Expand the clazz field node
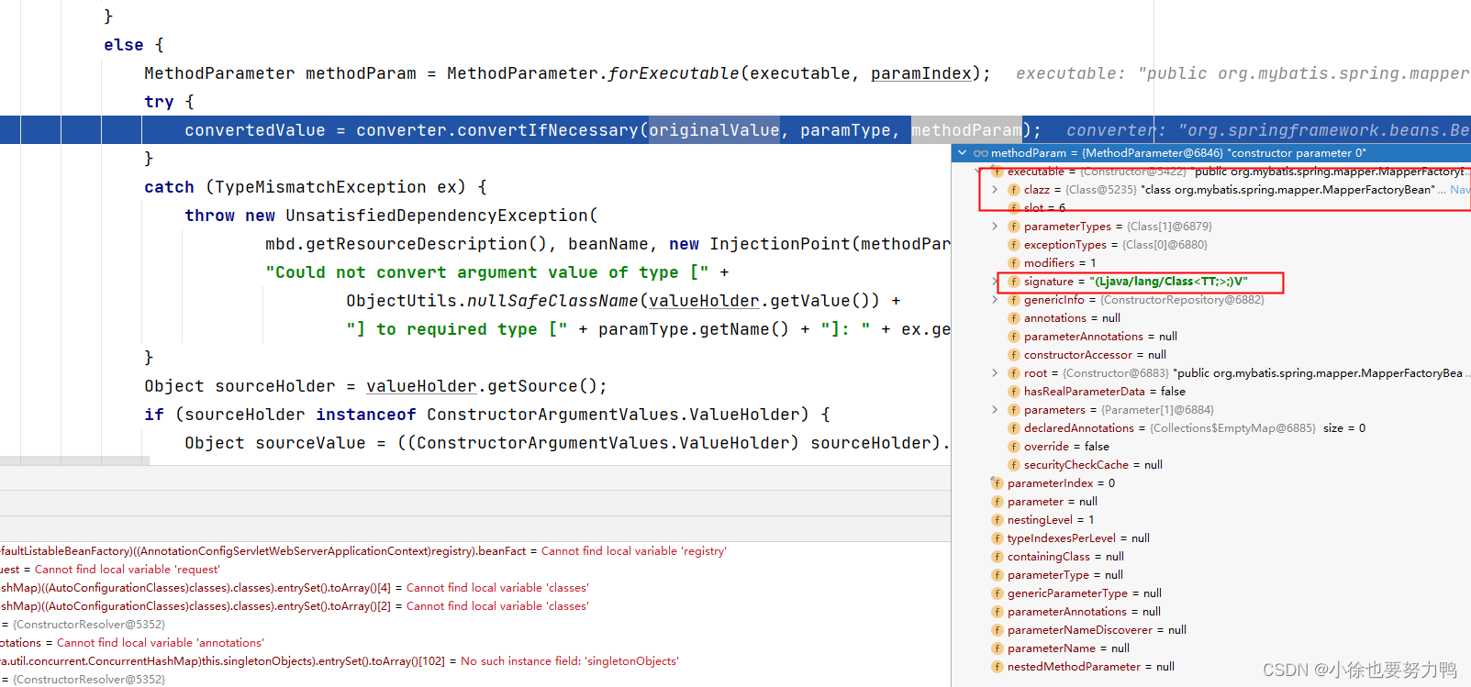The image size is (1471, 687). [995, 190]
